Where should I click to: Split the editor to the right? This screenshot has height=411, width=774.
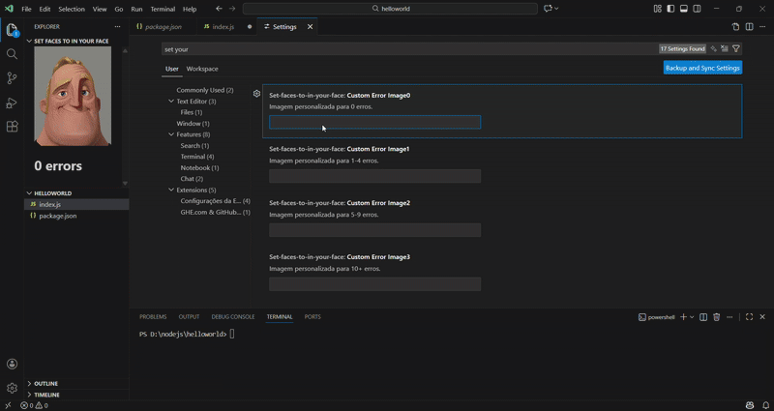point(749,27)
